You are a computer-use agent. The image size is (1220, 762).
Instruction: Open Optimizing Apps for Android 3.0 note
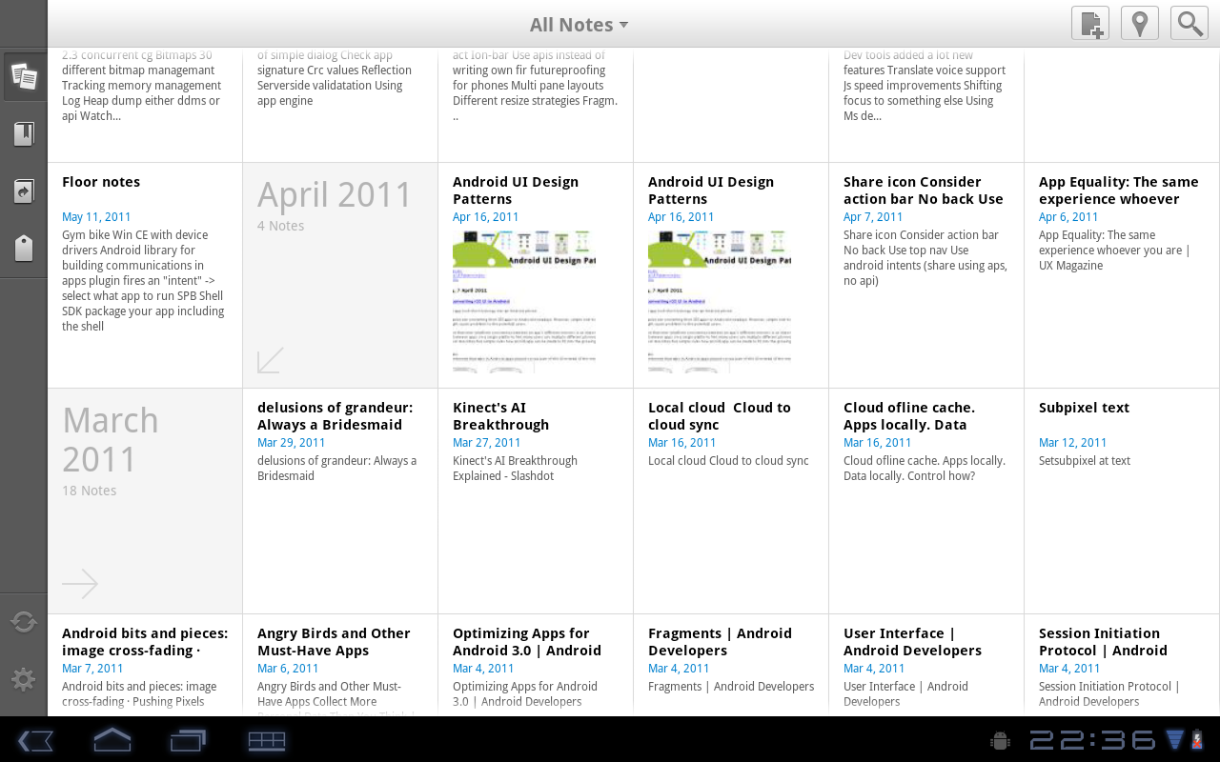pos(536,665)
